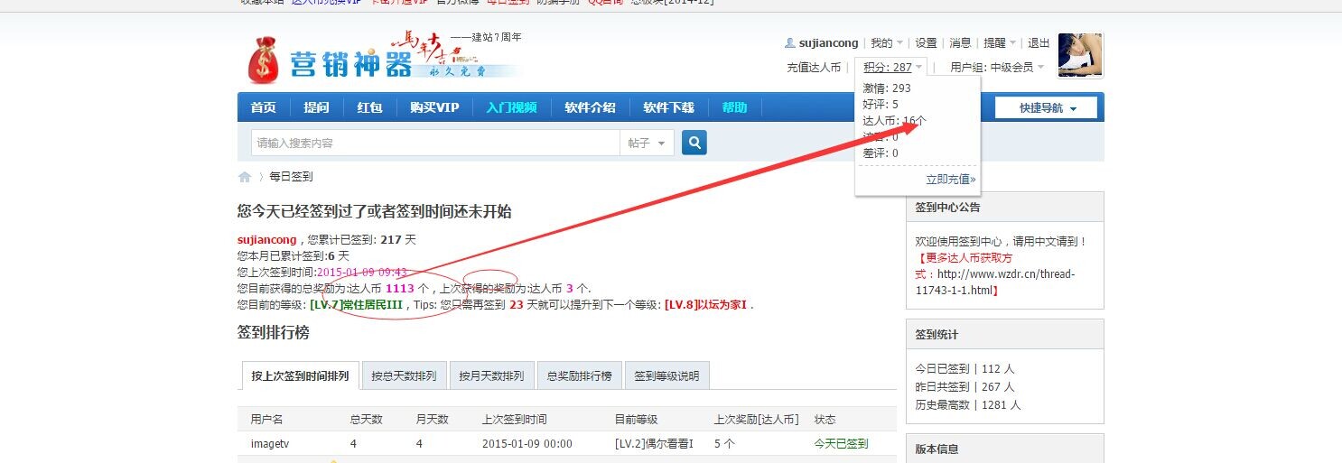The height and width of the screenshot is (463, 1342).
Task: Click the 上次签到时间 column header
Action: [514, 420]
